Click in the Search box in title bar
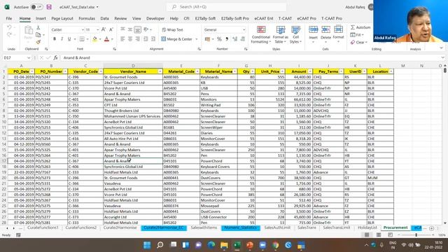Image resolution: width=448 pixels, height=252 pixels. [x=226, y=7]
